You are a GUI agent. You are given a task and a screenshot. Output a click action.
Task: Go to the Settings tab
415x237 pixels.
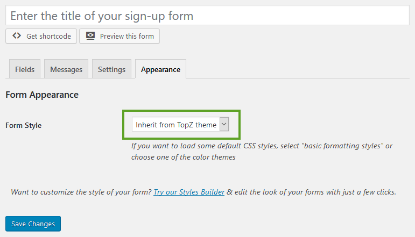(x=112, y=69)
